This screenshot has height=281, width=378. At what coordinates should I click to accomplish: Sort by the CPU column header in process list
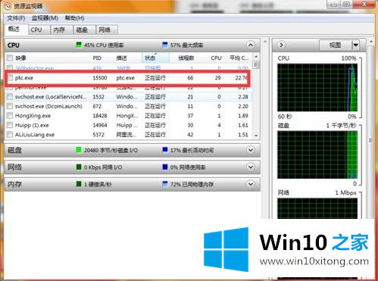[216, 58]
